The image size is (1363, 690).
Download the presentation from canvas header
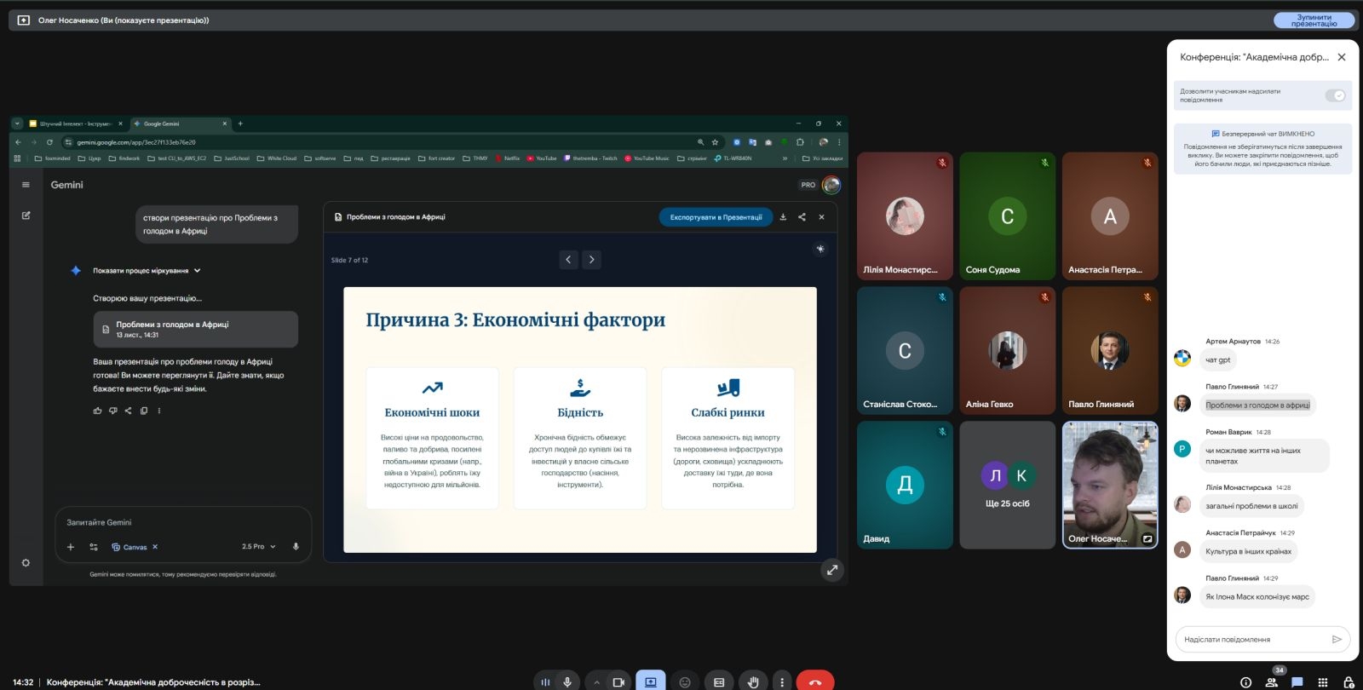(x=783, y=217)
